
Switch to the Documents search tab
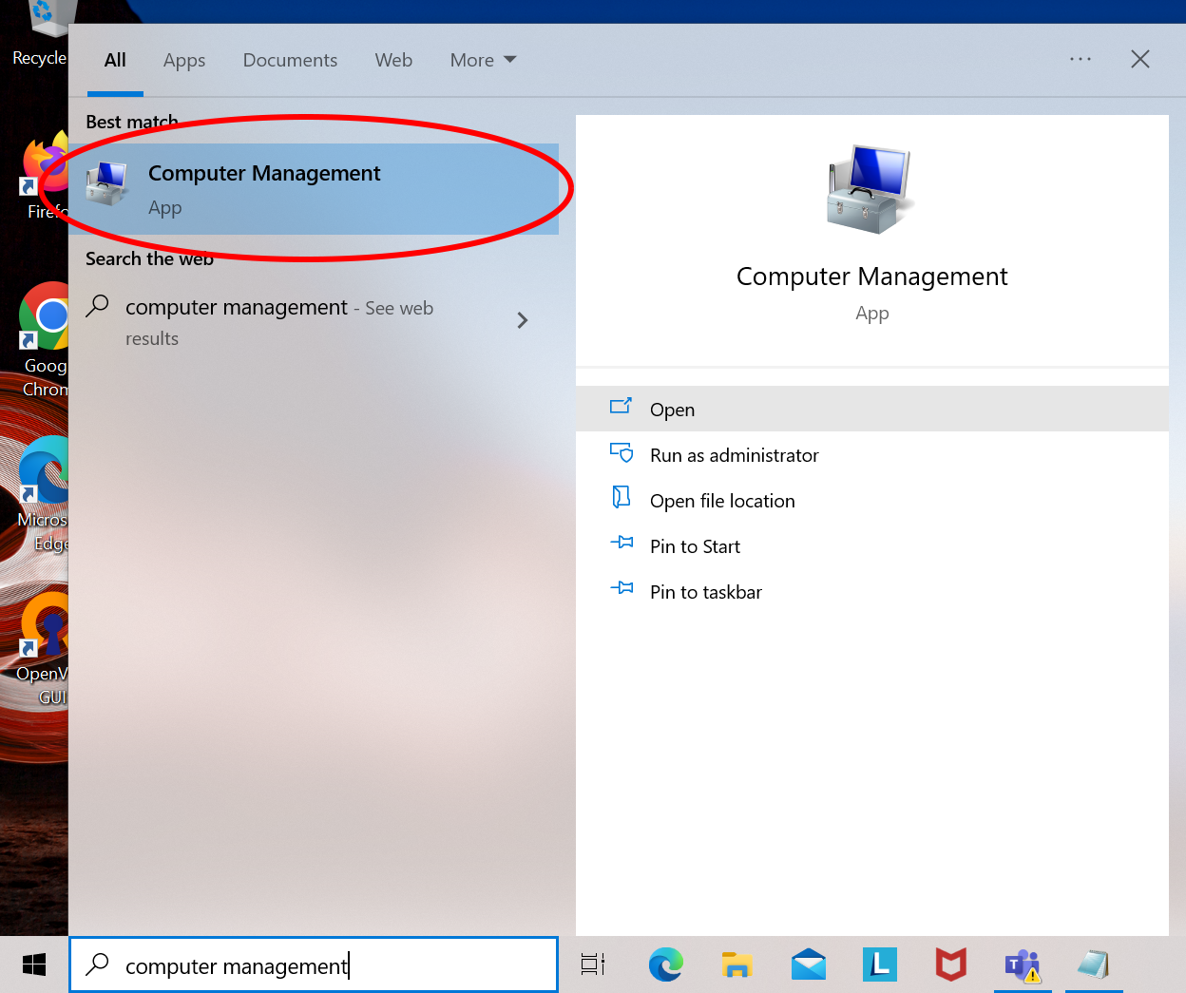pos(290,60)
